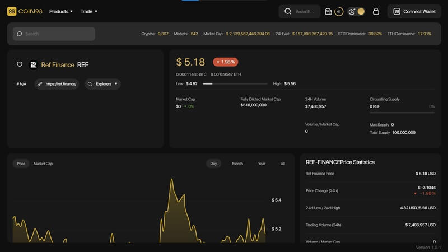Open the gas station fee icon
The height and width of the screenshot is (252, 448).
tap(328, 11)
